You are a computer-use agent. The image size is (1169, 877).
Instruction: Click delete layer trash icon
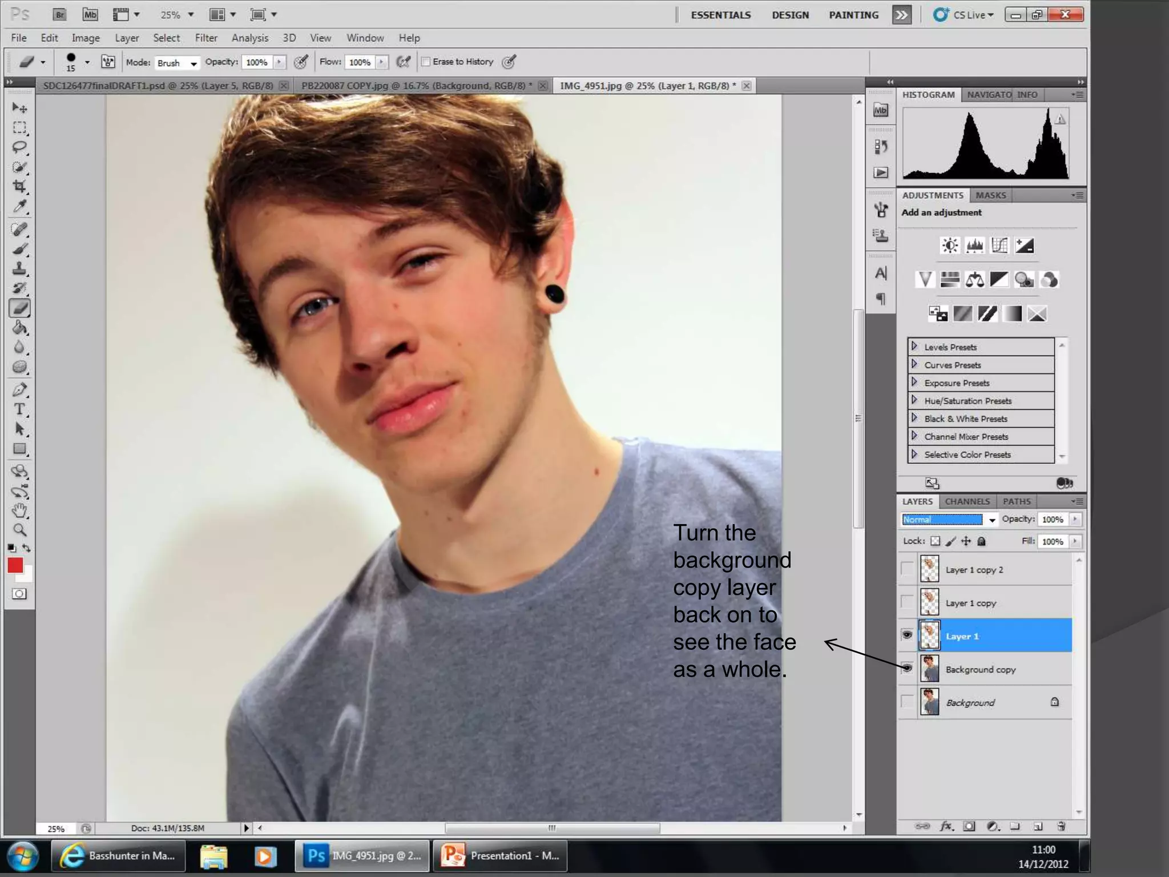tap(1061, 826)
